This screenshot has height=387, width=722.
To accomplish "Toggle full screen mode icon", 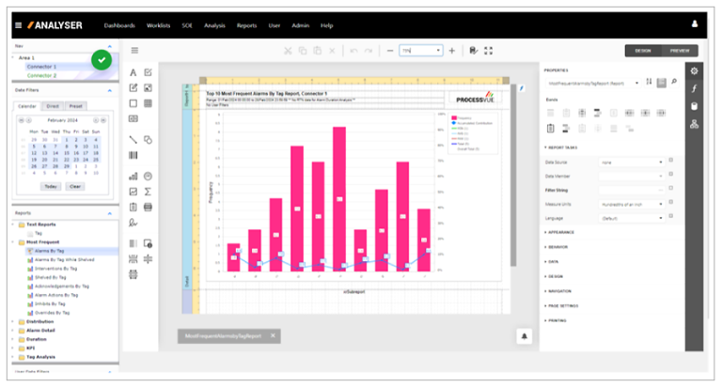I will click(489, 51).
